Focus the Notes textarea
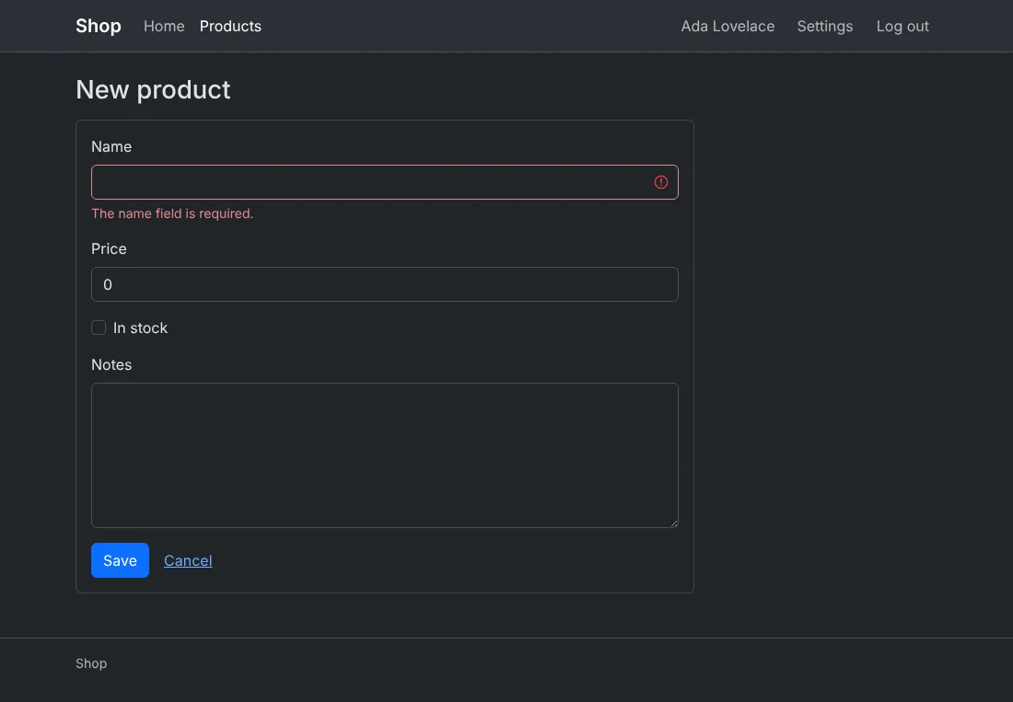Image resolution: width=1013 pixels, height=702 pixels. (384, 455)
